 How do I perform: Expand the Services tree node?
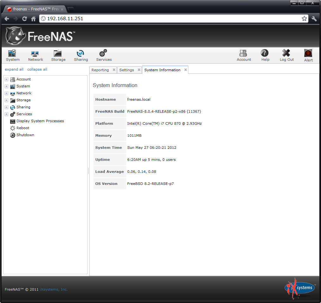click(7, 114)
